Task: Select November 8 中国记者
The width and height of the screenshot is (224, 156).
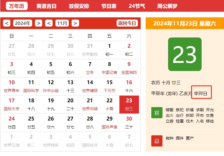Action: coord(109,68)
